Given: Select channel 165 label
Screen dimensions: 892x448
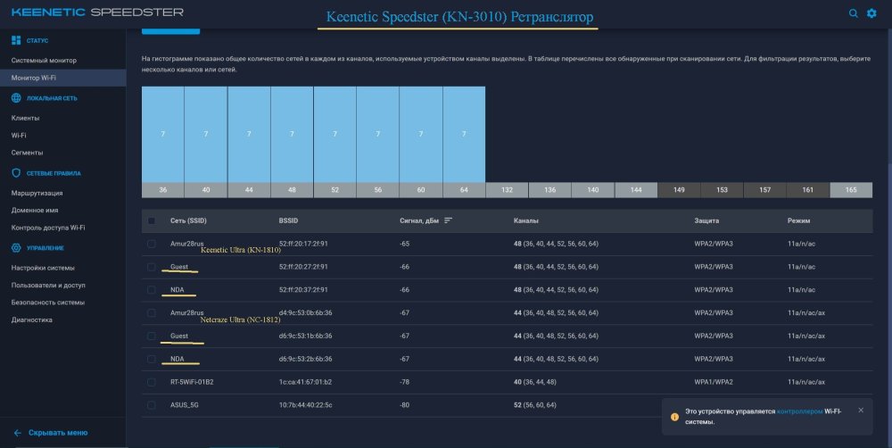Looking at the screenshot, I should click(851, 190).
